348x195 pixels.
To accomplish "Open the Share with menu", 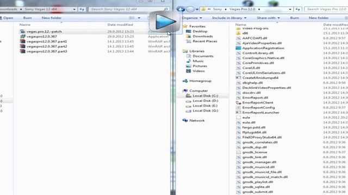I will click(268, 18).
